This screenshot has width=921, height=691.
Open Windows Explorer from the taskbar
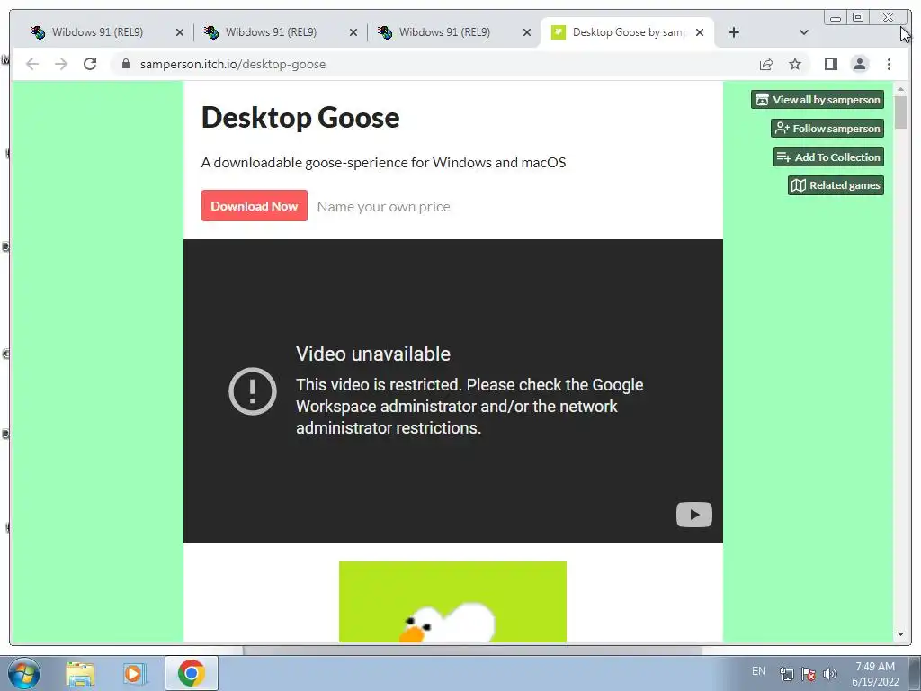pos(80,674)
